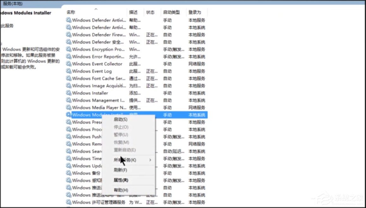Click 帮助(H) in the context menu
Image resolution: width=366 pixels, height=208 pixels.
[121, 190]
